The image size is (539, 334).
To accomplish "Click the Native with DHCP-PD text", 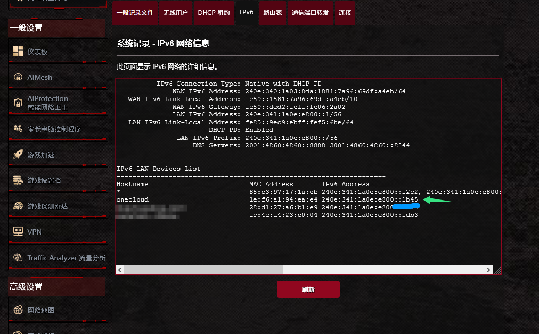I will coord(283,83).
